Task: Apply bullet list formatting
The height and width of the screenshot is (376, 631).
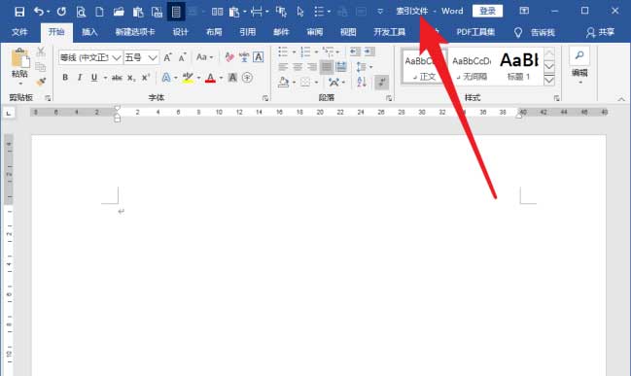Action: (283, 51)
